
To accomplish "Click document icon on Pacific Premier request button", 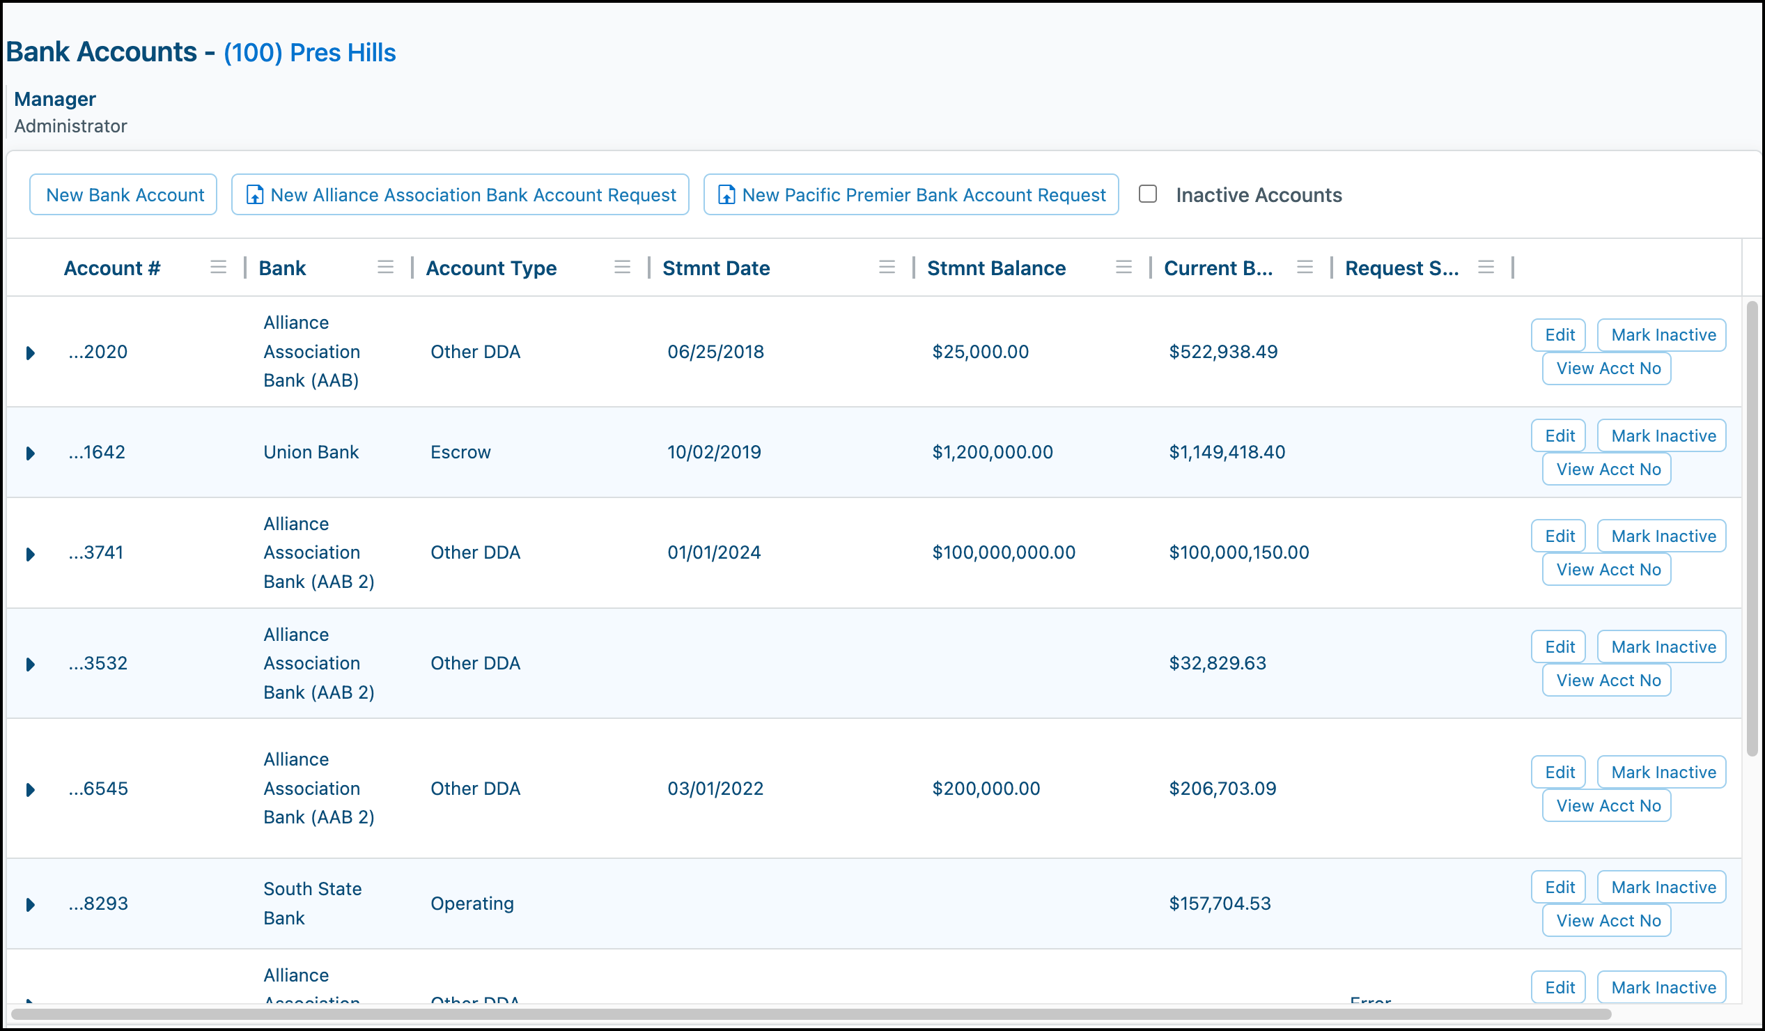I will tap(727, 195).
